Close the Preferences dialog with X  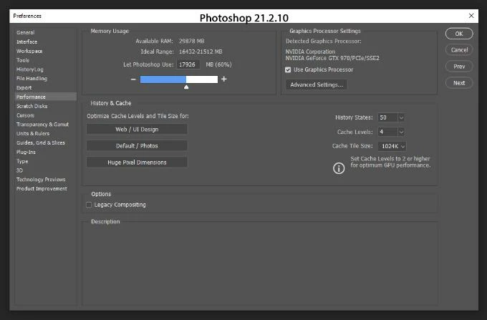[x=471, y=16]
